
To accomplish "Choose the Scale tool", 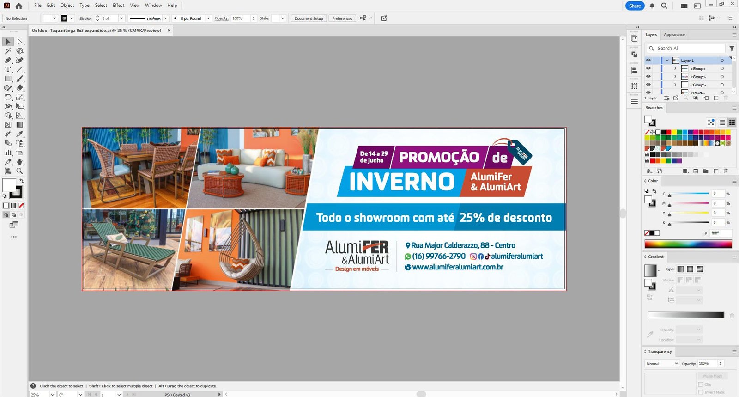I will click(x=20, y=97).
